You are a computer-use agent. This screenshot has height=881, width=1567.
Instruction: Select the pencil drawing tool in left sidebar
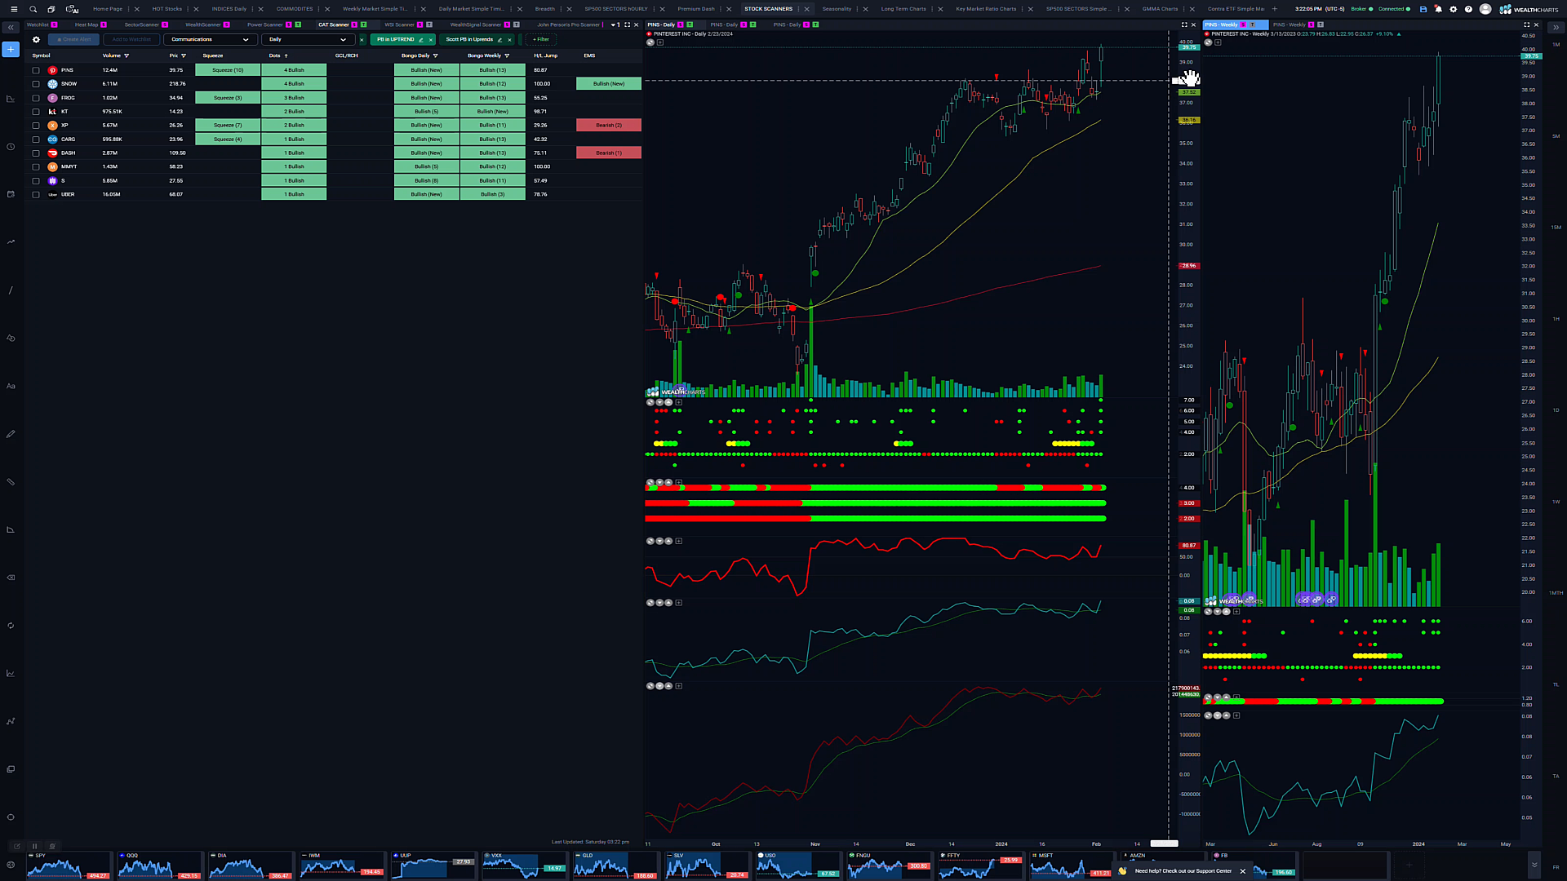(x=11, y=434)
